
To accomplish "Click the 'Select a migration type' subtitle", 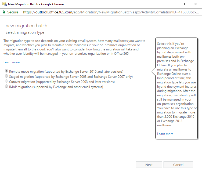I will pos(25,32).
